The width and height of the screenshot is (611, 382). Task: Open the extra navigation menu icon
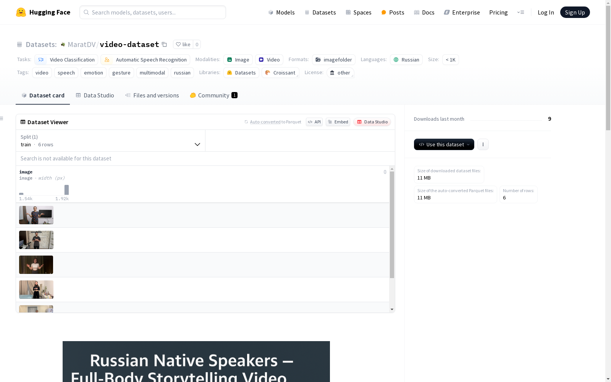(x=520, y=12)
